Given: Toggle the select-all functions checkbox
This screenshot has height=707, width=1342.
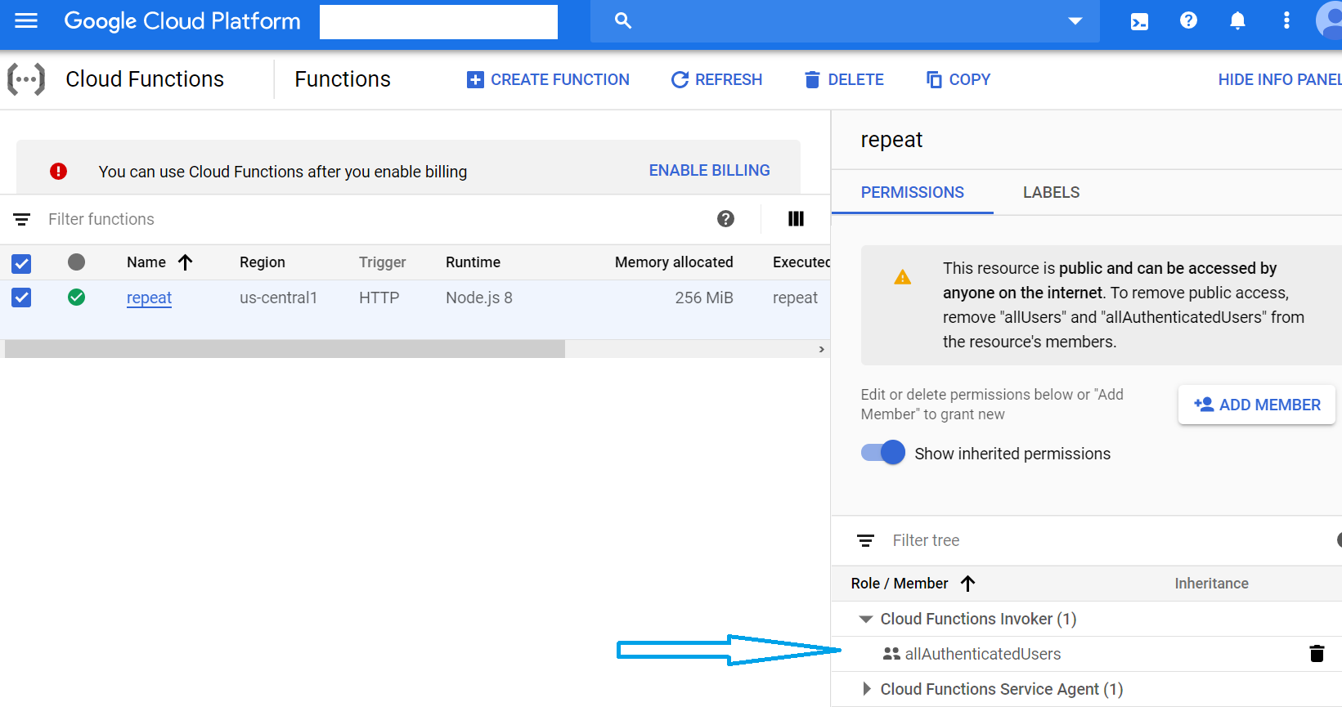Looking at the screenshot, I should tap(21, 263).
